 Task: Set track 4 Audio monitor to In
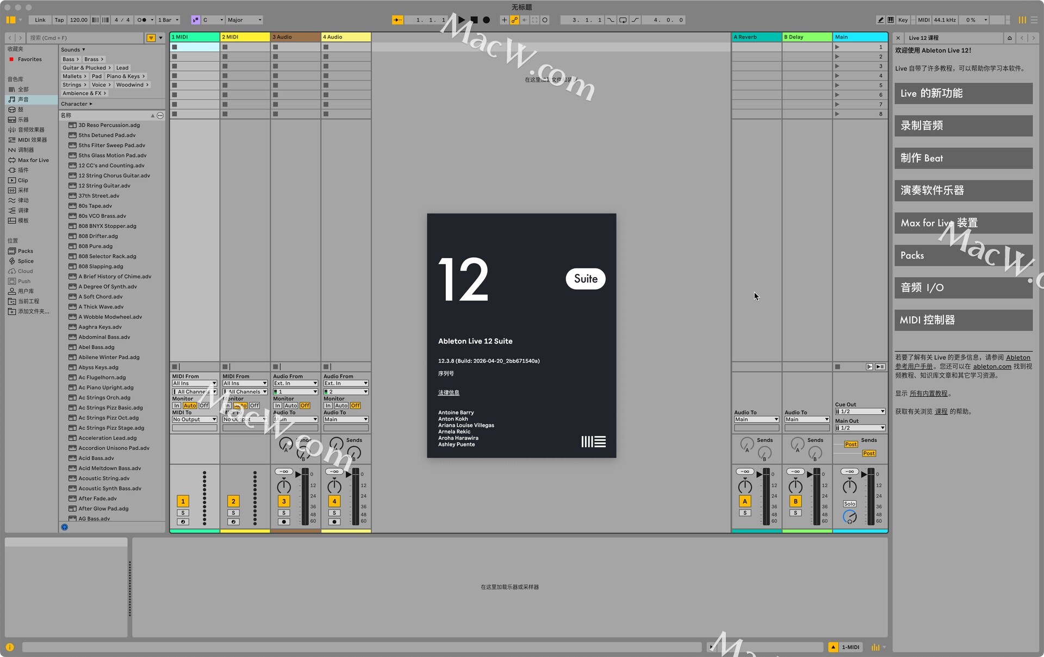point(328,405)
